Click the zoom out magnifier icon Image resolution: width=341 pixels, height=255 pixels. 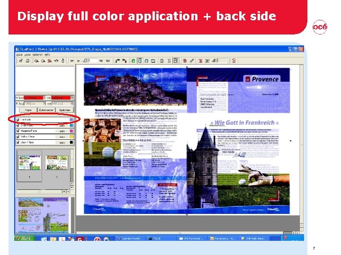(43, 61)
